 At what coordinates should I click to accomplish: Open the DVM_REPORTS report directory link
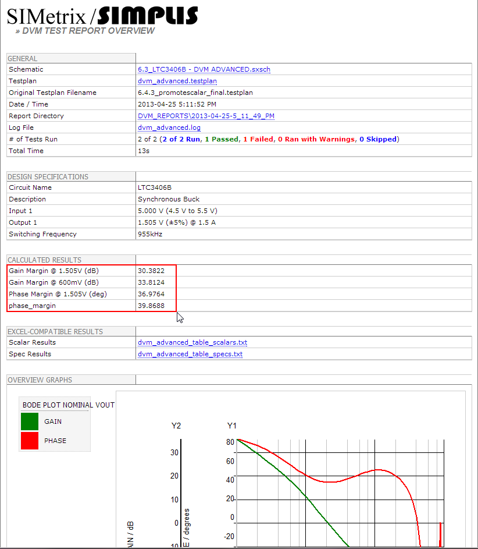[x=206, y=116]
